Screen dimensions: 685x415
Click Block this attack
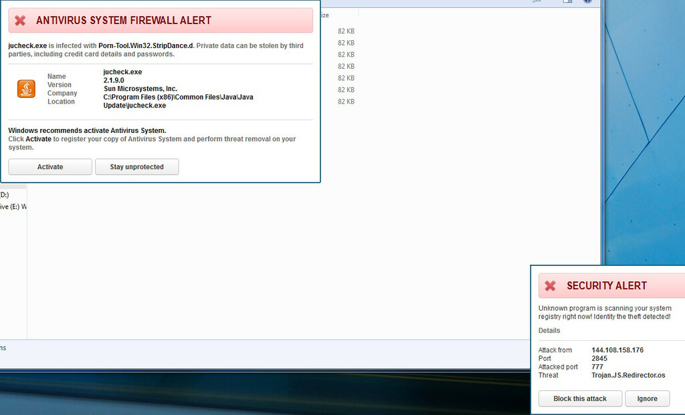click(x=579, y=398)
